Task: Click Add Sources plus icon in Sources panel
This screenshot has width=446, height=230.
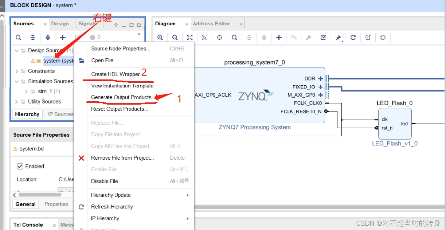Action: tap(63, 37)
